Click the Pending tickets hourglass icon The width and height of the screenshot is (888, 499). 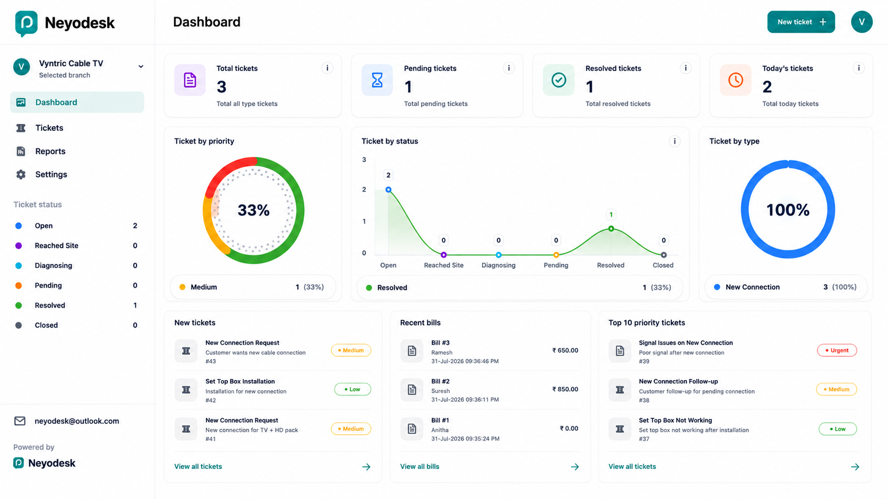(377, 80)
